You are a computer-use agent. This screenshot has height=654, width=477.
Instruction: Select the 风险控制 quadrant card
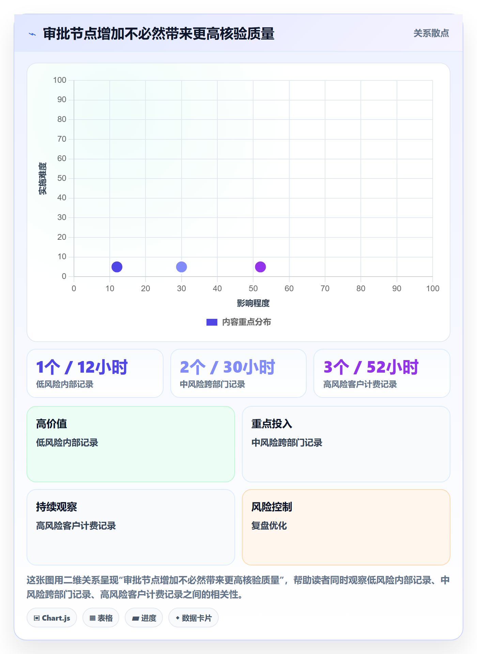coord(346,527)
